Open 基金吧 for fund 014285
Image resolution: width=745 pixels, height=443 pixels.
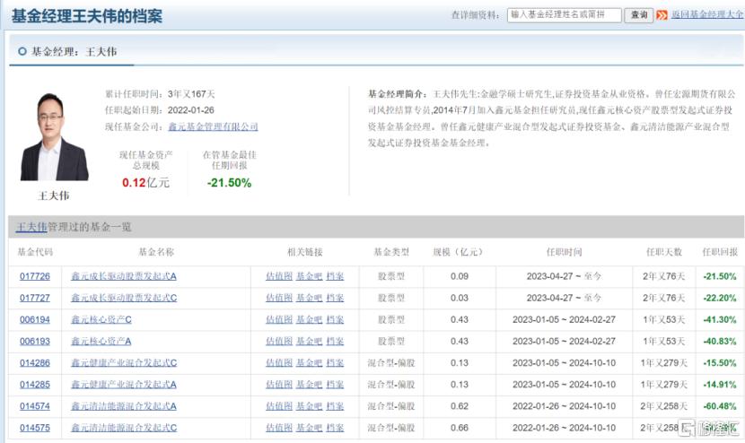coord(310,385)
